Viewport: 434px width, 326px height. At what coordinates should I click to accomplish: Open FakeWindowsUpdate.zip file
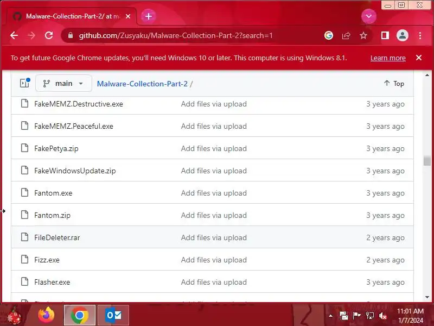pyautogui.click(x=75, y=171)
